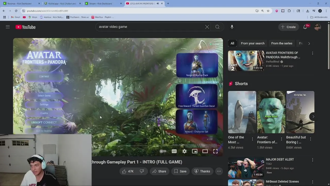
Task: Open YouTube notifications bell
Action: point(305,27)
